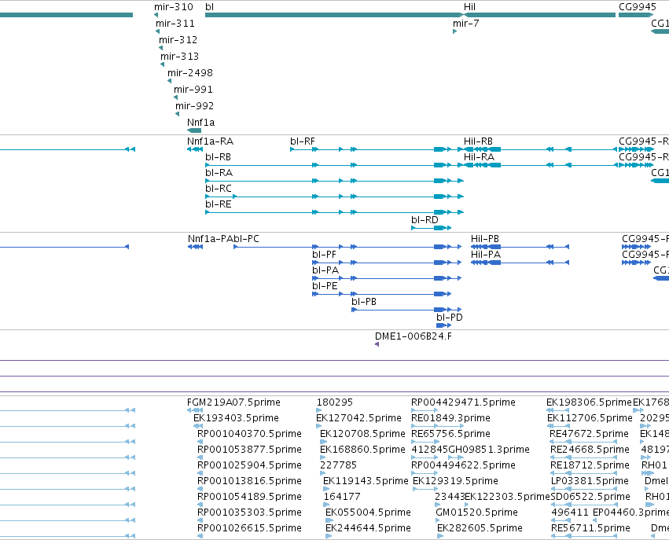The width and height of the screenshot is (669, 540).
Task: Click EK282605.5prime EST label
Action: (x=480, y=528)
